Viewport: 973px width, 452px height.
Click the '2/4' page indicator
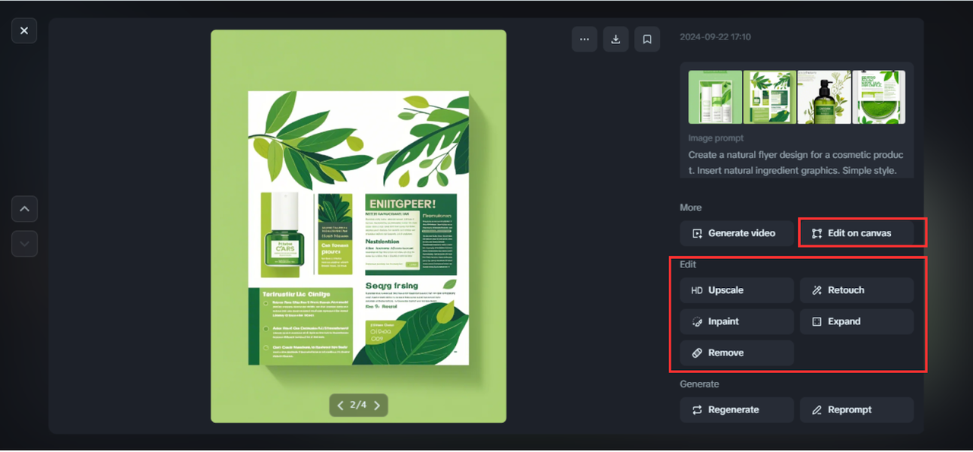click(359, 405)
